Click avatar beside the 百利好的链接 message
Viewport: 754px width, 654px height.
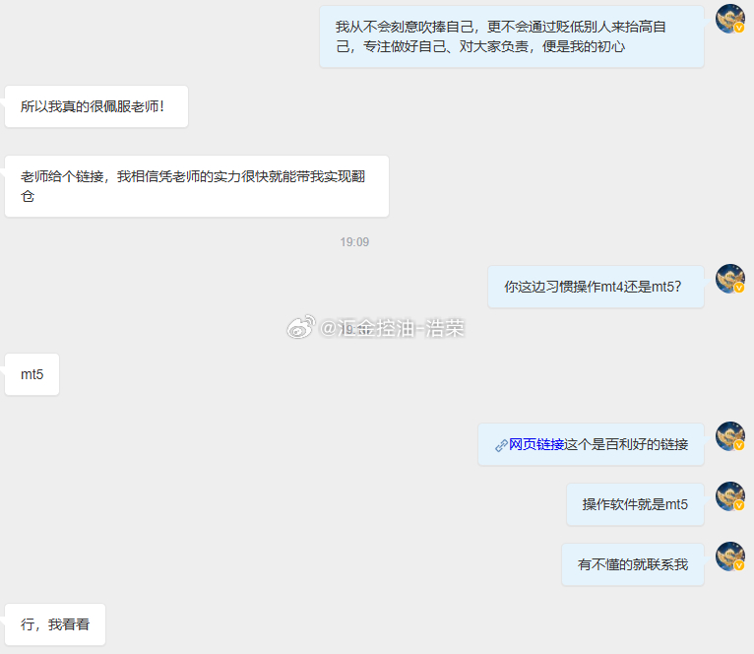point(730,436)
